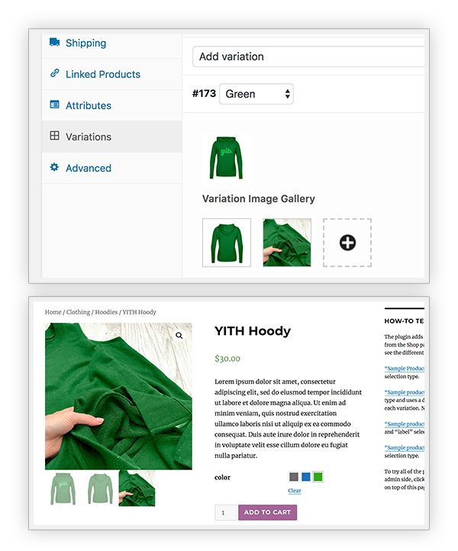Select the gray color swatch

pyautogui.click(x=294, y=477)
